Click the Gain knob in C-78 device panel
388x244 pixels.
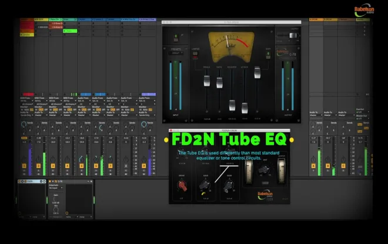(x=56, y=199)
